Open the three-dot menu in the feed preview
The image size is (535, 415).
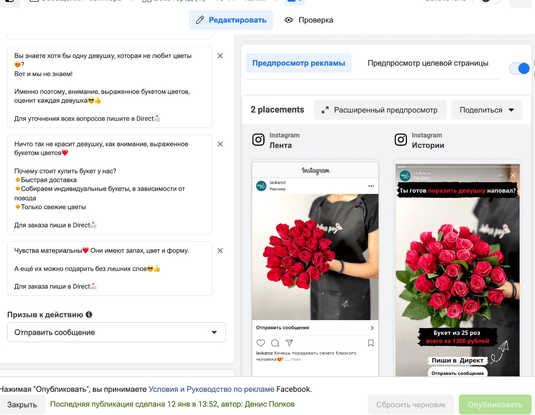pyautogui.click(x=371, y=186)
